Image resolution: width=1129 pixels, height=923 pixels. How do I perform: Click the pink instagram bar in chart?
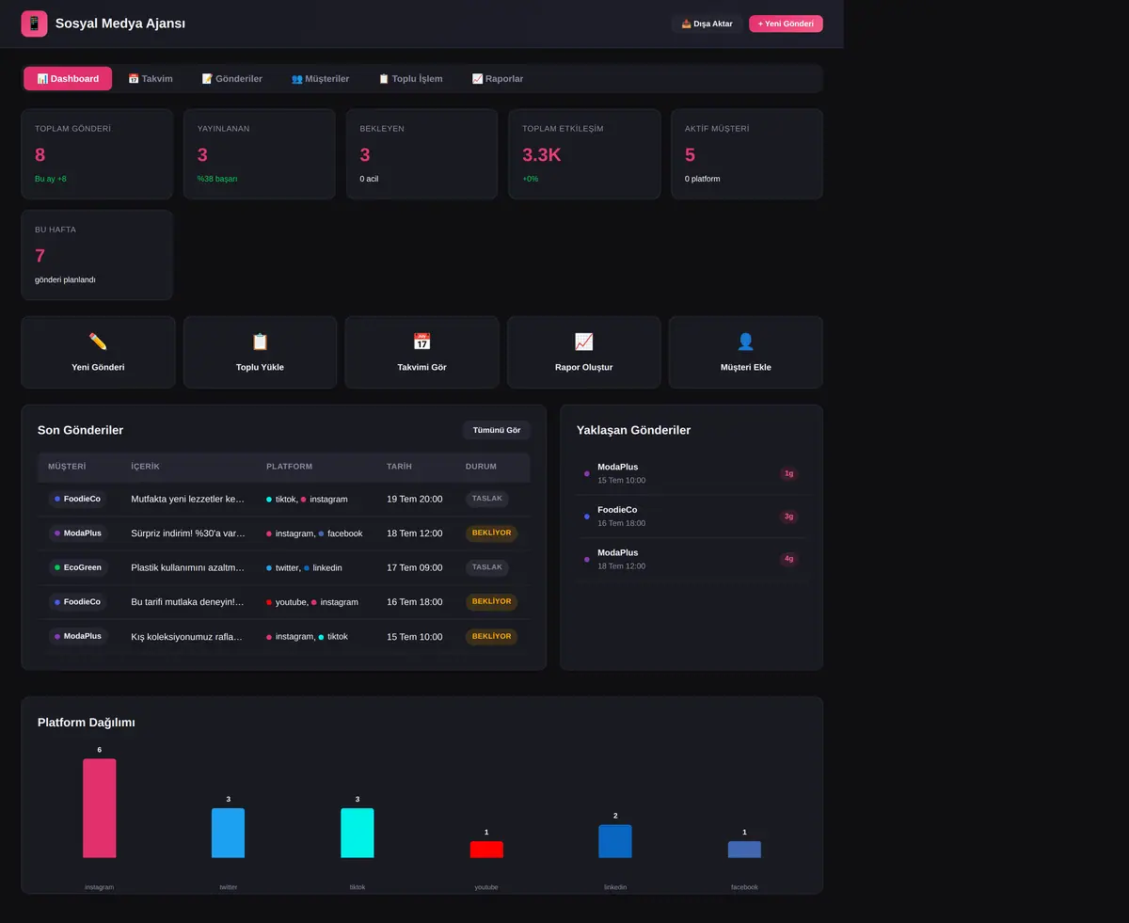point(99,808)
